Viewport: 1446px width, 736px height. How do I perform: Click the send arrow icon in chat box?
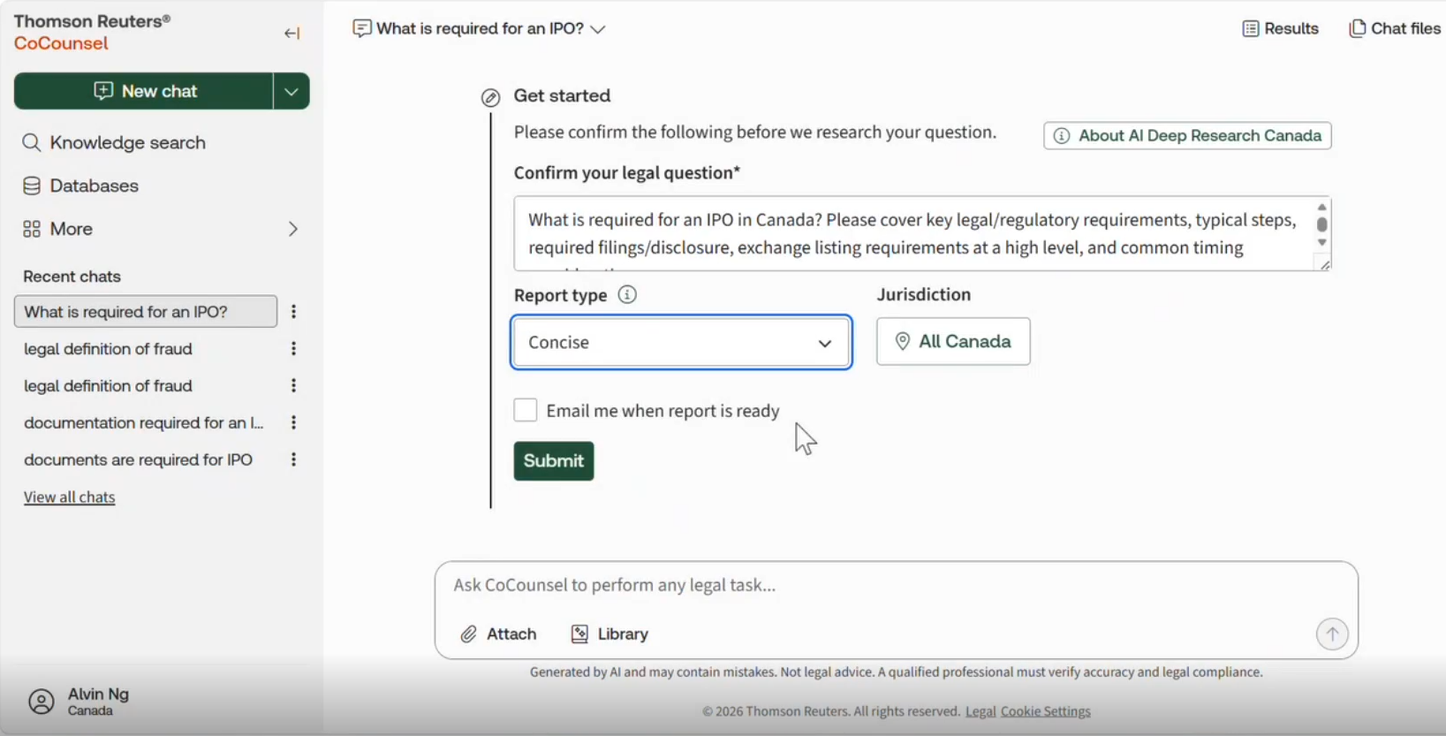(1332, 634)
